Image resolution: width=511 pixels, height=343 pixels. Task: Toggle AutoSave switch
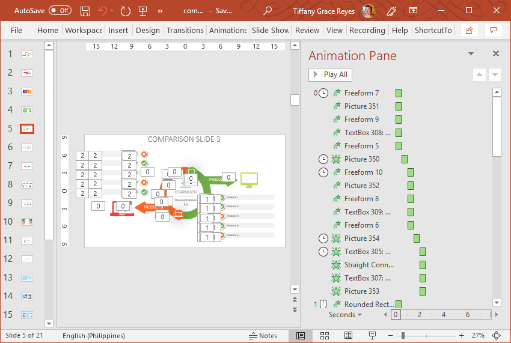60,11
